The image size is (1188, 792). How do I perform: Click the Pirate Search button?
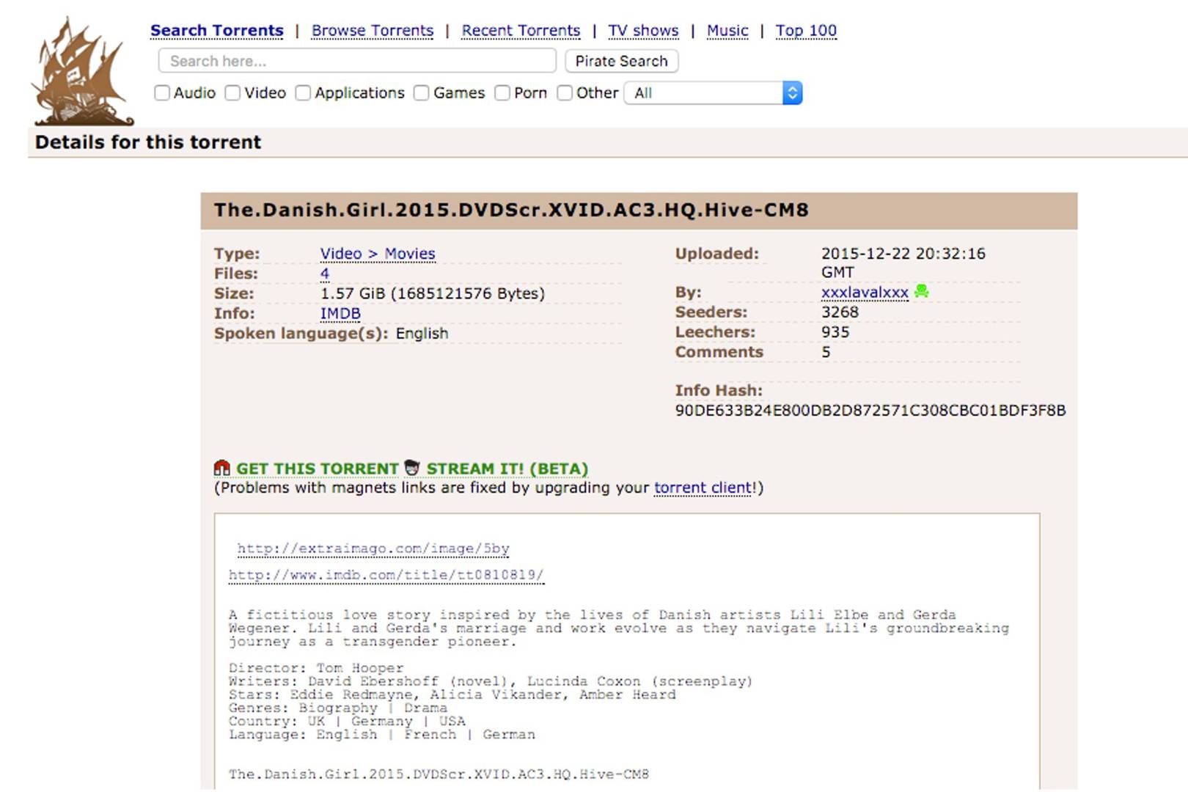622,61
